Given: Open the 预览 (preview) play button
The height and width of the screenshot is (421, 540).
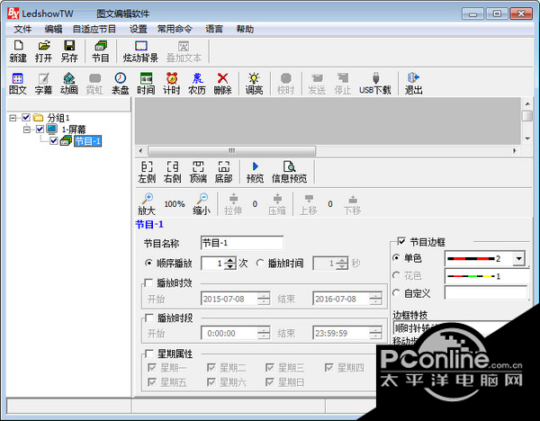Looking at the screenshot, I should 255,172.
